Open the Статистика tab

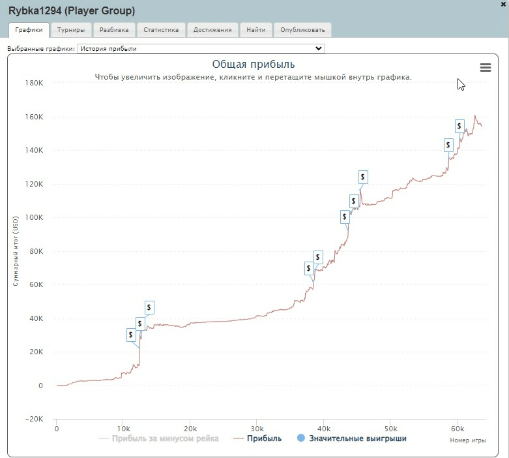pos(161,30)
